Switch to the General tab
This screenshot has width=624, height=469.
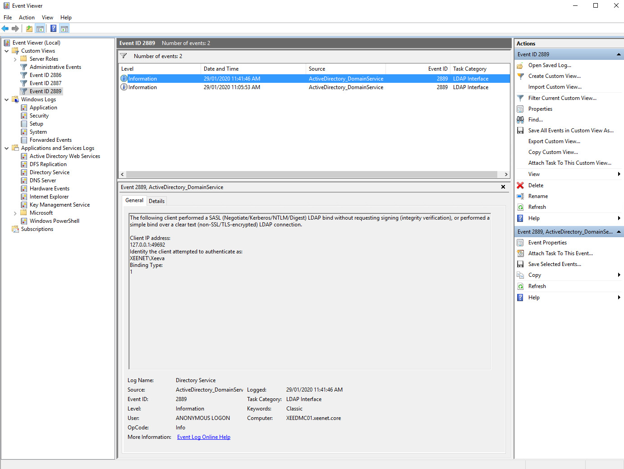point(134,200)
